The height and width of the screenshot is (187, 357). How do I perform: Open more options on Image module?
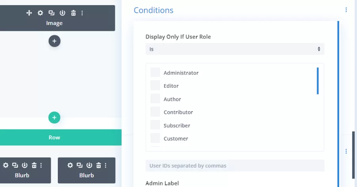tap(82, 13)
